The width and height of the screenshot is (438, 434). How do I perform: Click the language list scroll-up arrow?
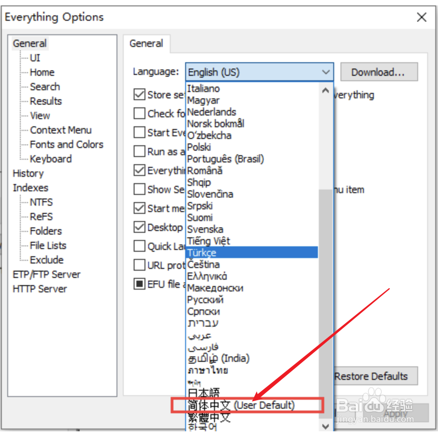pyautogui.click(x=325, y=90)
